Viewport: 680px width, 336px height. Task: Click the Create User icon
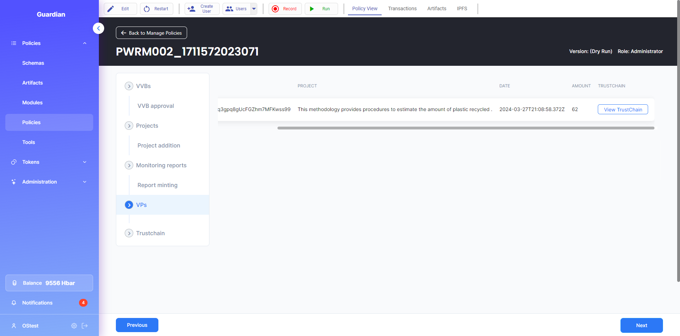[191, 9]
